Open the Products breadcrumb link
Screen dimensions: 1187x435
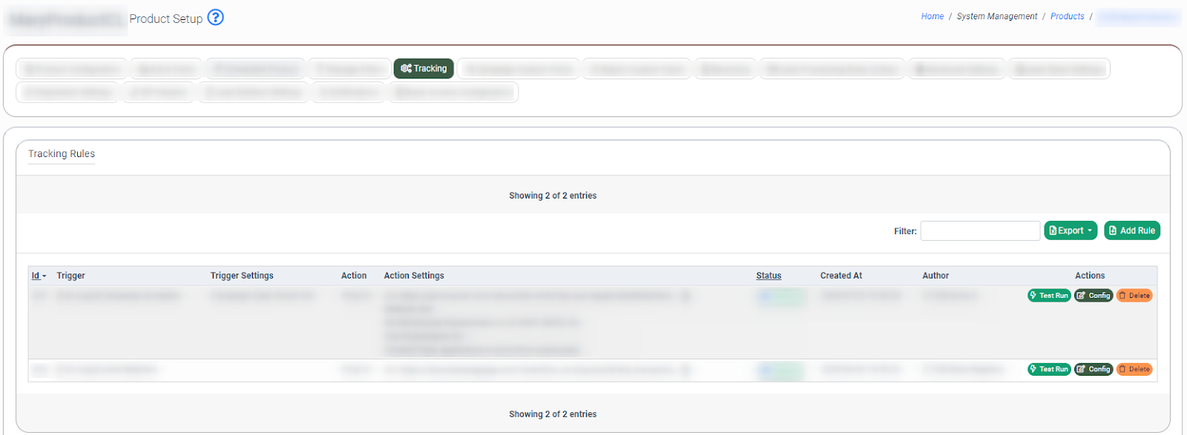pos(1067,16)
